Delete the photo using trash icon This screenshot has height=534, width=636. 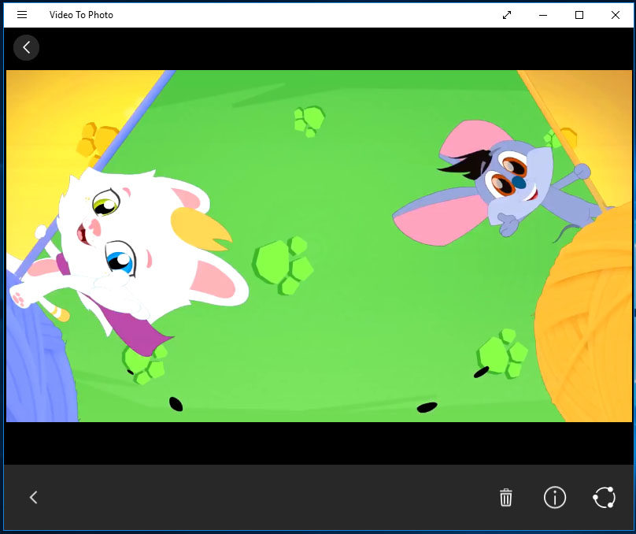[506, 498]
